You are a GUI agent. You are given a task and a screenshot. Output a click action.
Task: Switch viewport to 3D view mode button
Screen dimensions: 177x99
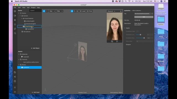[44, 11]
